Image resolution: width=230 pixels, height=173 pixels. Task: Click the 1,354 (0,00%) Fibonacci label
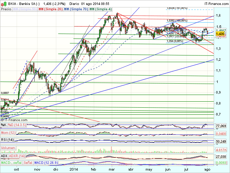pyautogui.click(x=175, y=41)
